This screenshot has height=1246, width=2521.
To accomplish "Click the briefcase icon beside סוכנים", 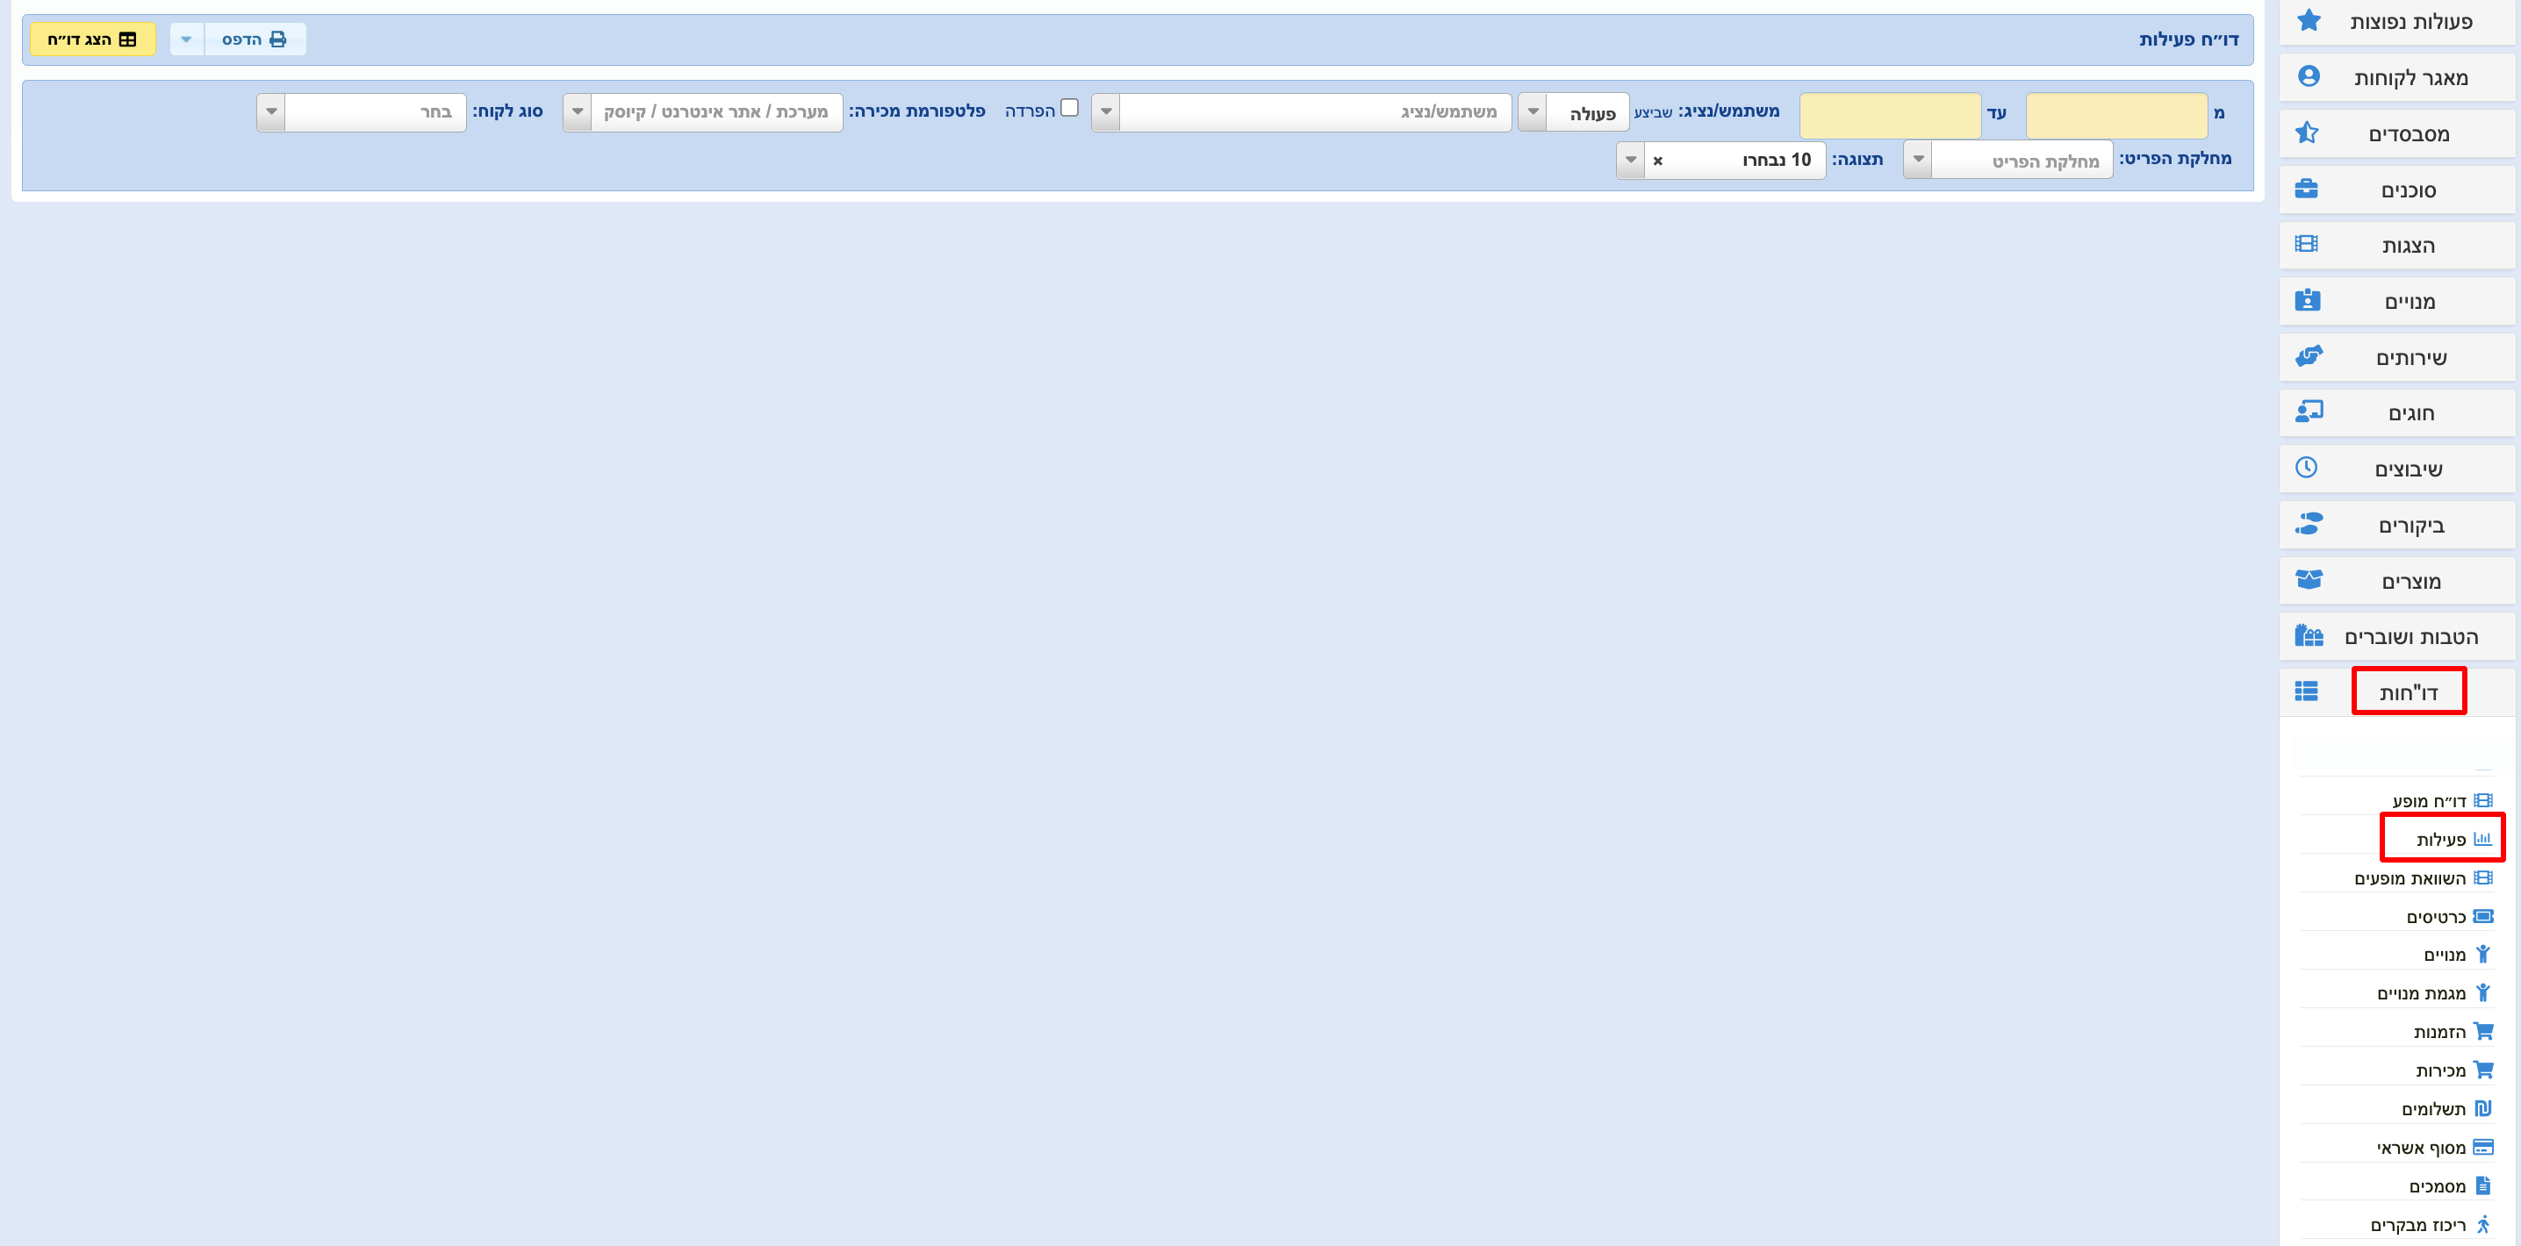I will click(2307, 189).
